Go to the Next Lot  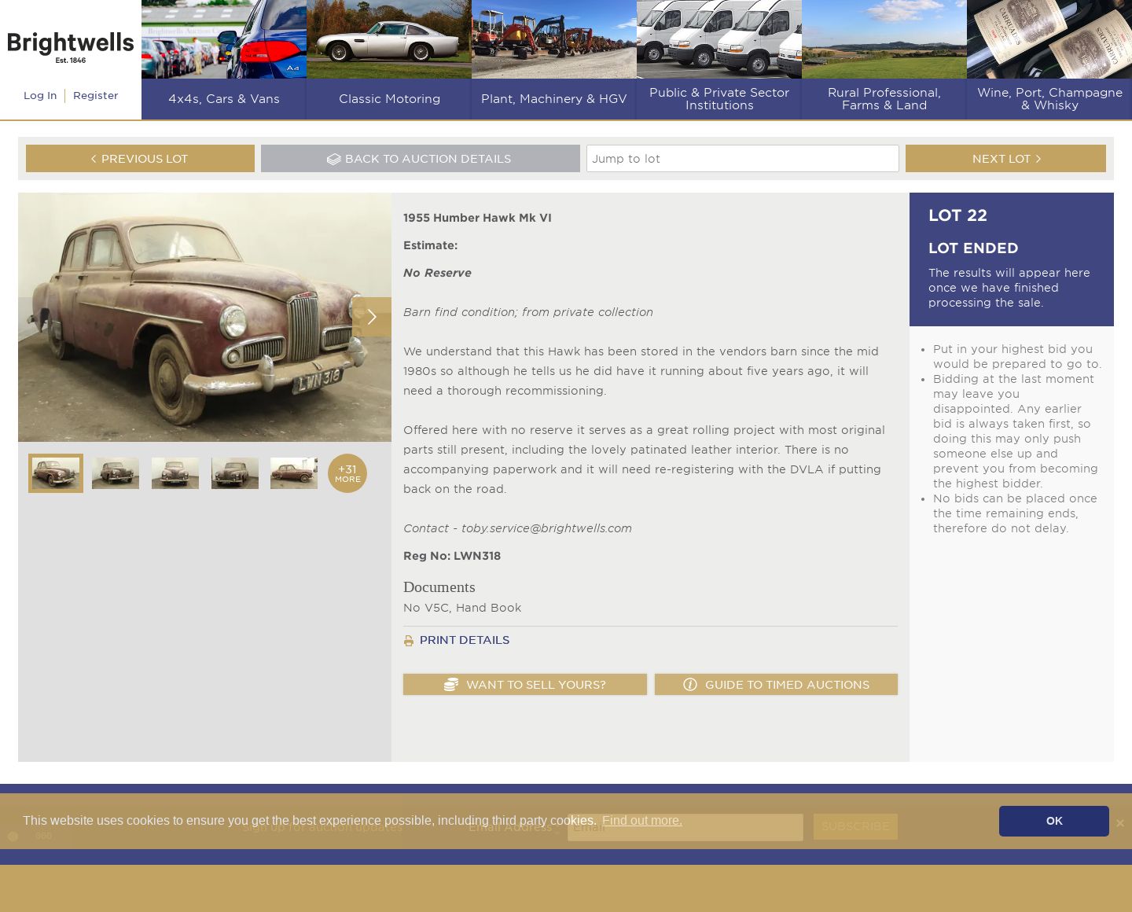click(1005, 159)
